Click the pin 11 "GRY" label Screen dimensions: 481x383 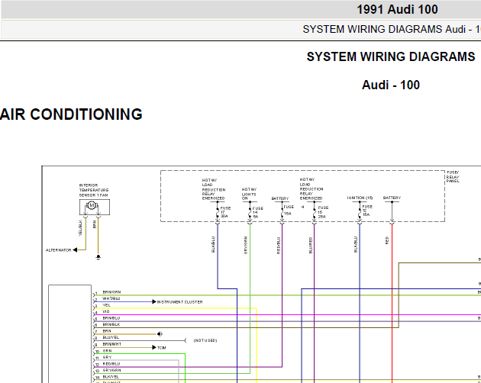point(107,357)
